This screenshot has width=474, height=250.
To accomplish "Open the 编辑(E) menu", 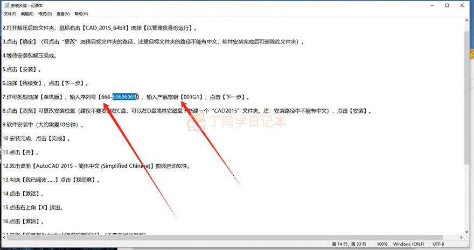I will [27, 14].
